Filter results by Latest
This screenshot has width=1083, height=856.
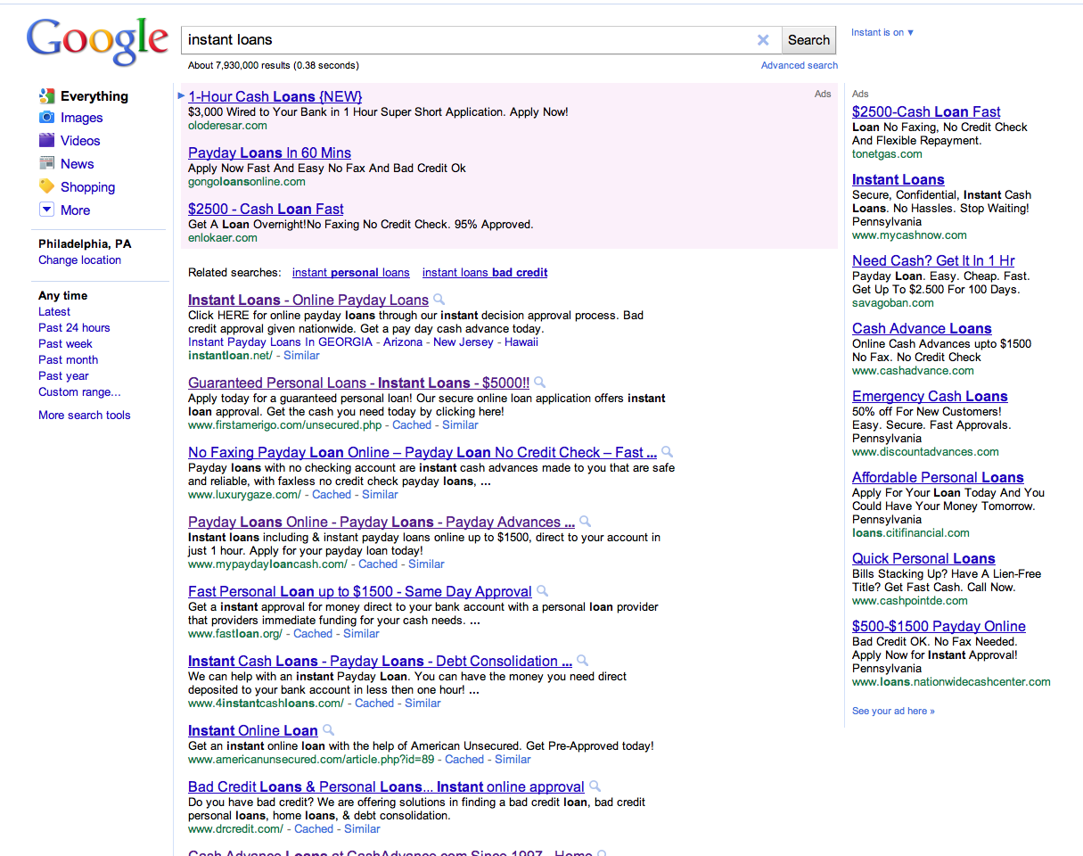pos(54,311)
